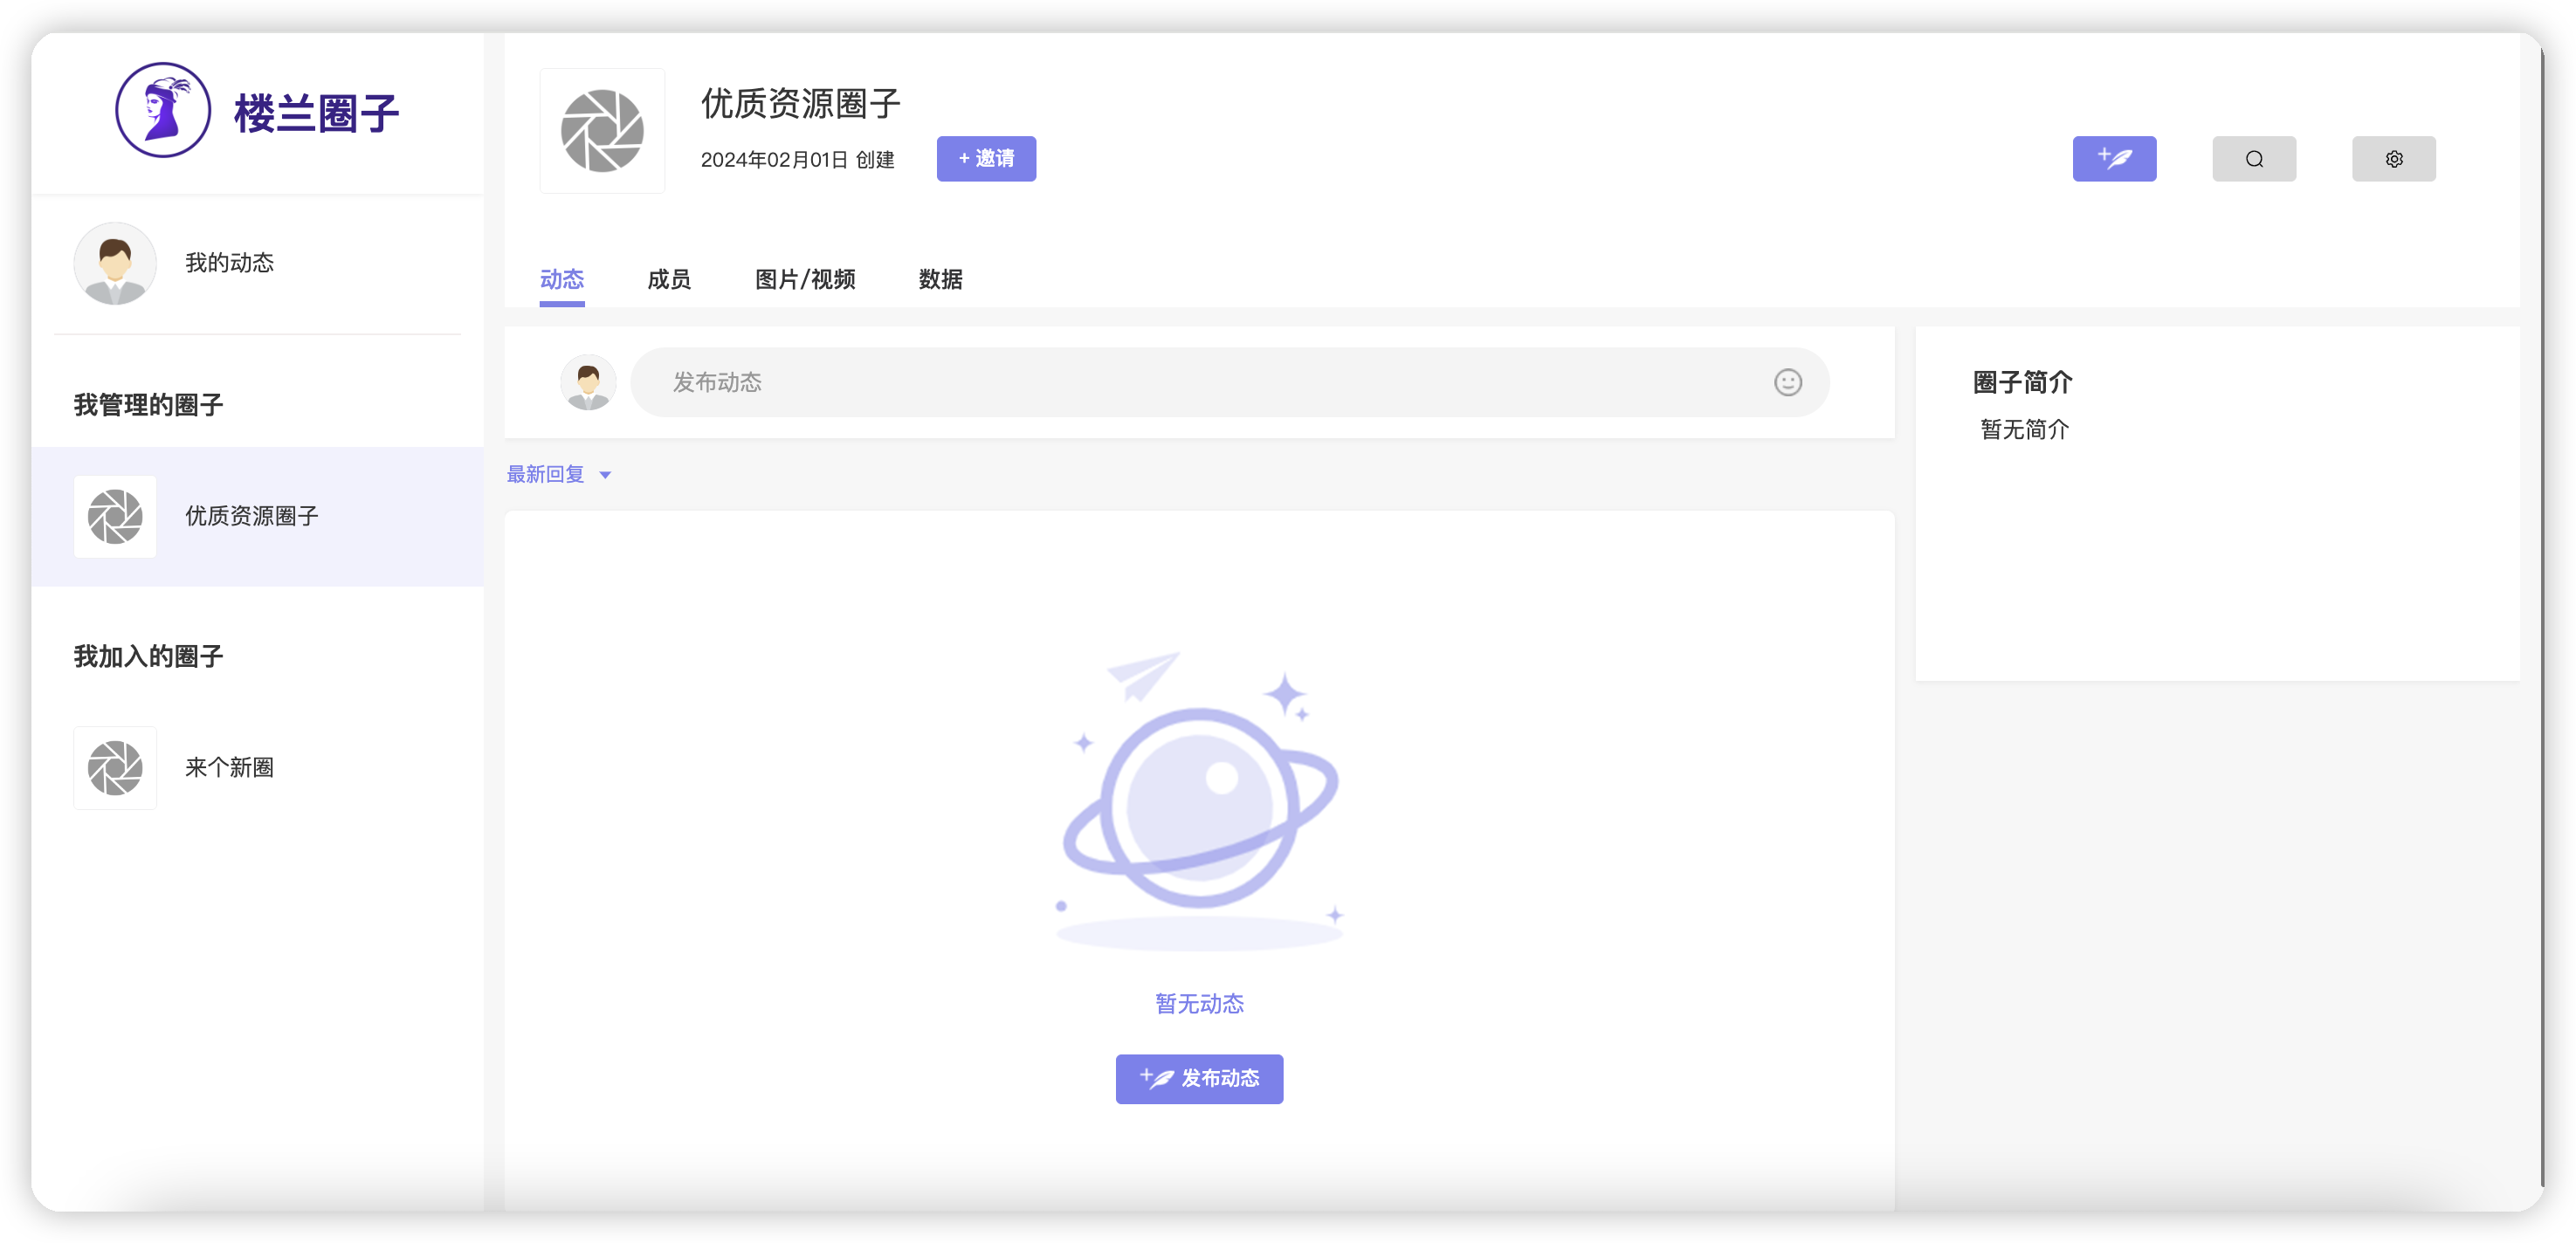Click the aperture icon beside sidebar 优质资源圈子

pyautogui.click(x=115, y=516)
